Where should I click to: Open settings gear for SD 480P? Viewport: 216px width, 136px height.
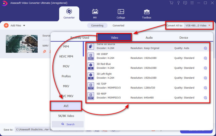click(205, 98)
